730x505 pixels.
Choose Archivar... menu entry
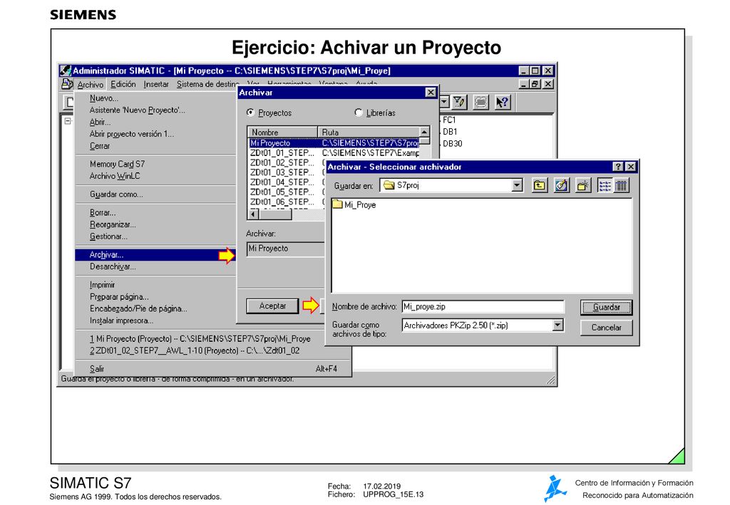[155, 255]
